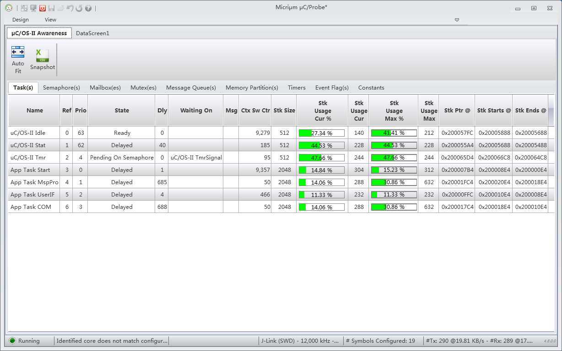
Task: Click the µC/Probe application logo icon
Action: [9, 8]
